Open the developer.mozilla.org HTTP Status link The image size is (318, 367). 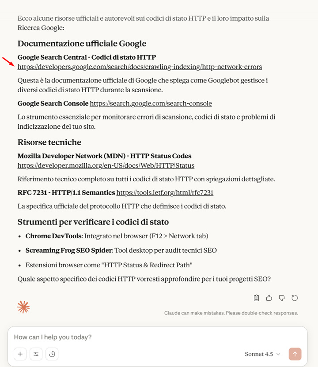[x=106, y=166]
